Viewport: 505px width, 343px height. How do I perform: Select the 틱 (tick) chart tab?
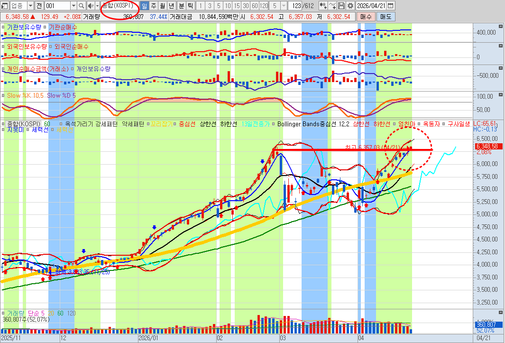pyautogui.click(x=190, y=6)
